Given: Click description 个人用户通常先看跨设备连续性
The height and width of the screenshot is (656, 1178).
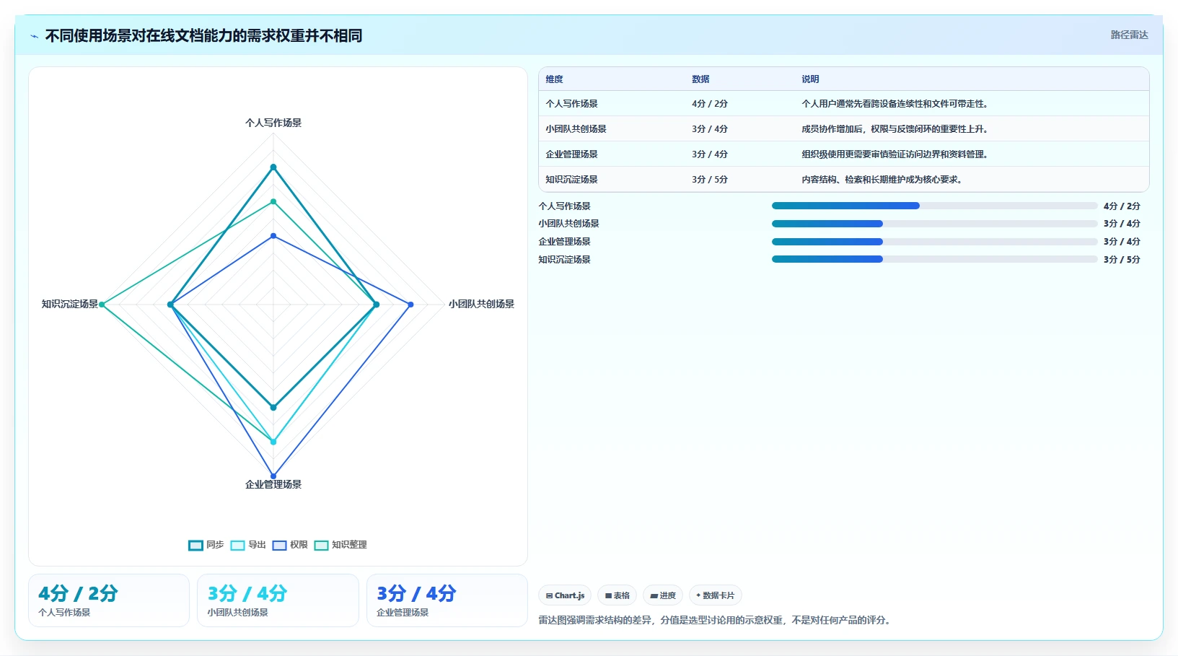Looking at the screenshot, I should click(895, 104).
